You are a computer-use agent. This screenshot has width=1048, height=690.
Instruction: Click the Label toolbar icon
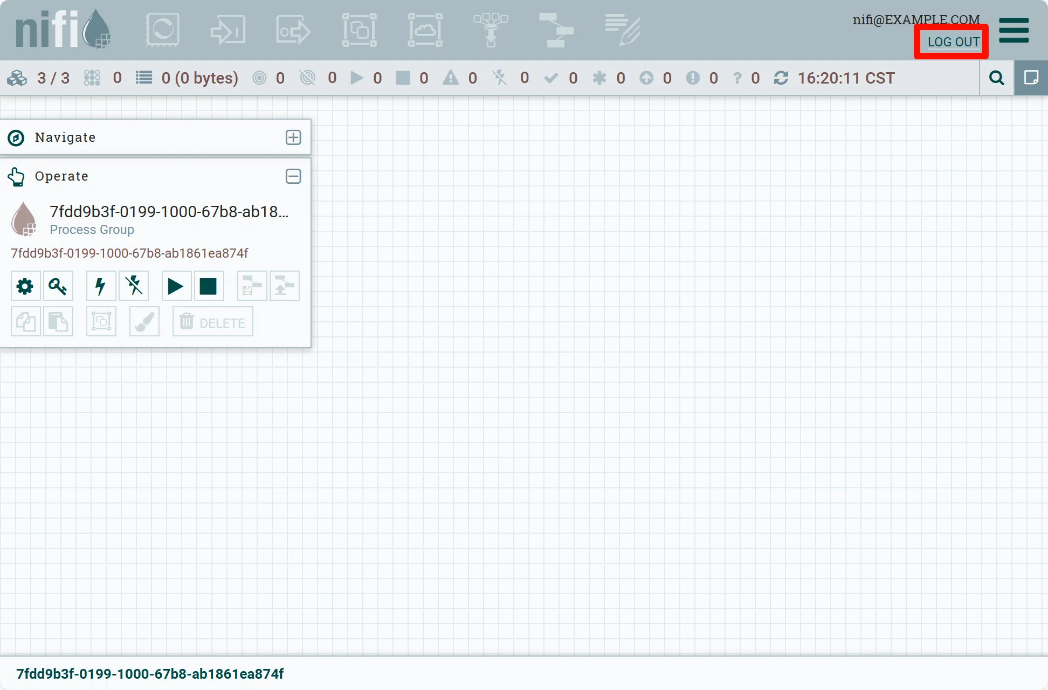(x=622, y=30)
